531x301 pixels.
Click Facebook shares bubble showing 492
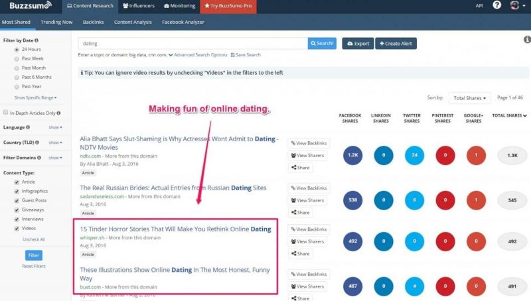[x=352, y=241]
